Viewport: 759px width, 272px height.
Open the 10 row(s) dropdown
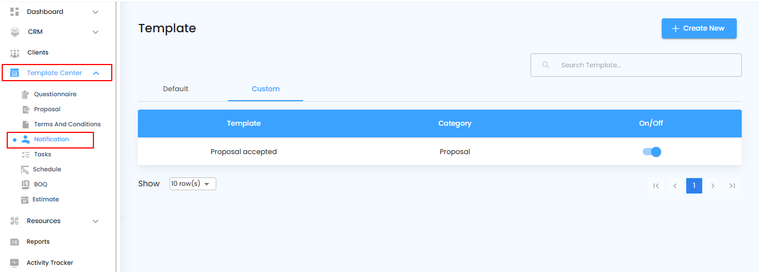(192, 184)
